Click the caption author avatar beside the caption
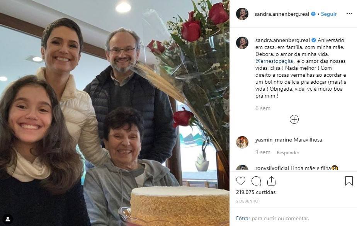 pos(242,43)
